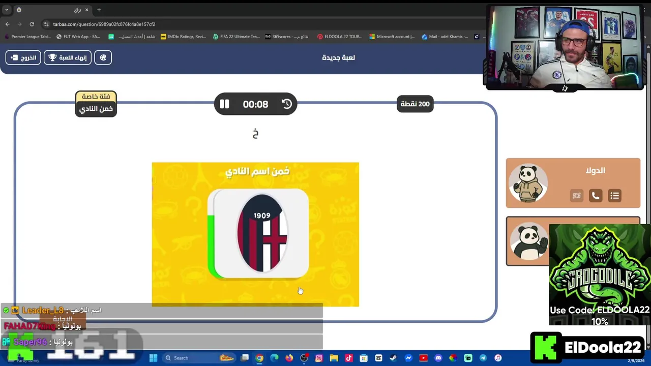The width and height of the screenshot is (651, 366).
Task: Open the شاهد أحدث المسلسلات bookmark
Action: [x=132, y=37]
